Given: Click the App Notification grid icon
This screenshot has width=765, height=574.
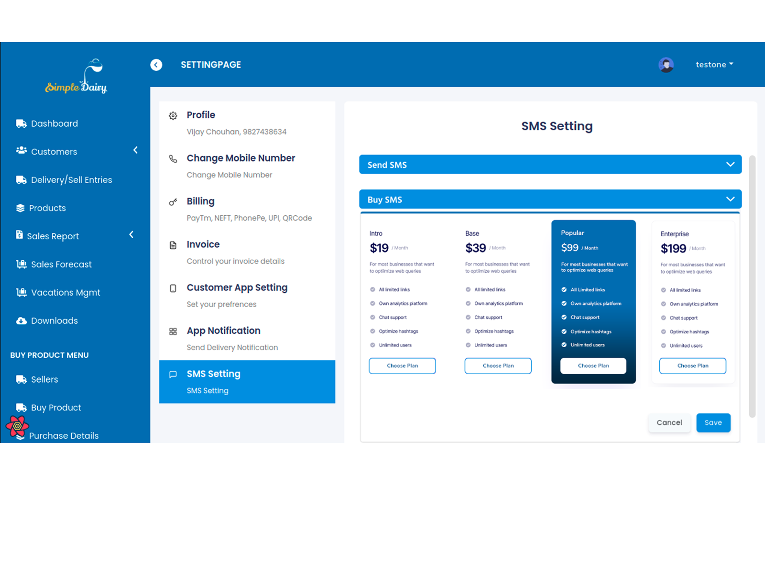Looking at the screenshot, I should pyautogui.click(x=173, y=331).
